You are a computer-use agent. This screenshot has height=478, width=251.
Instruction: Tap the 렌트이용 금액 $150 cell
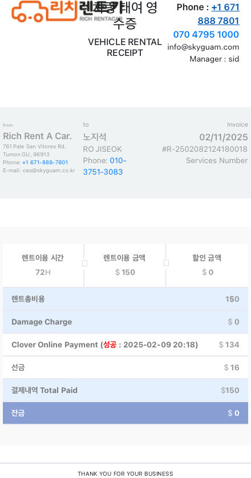click(125, 265)
